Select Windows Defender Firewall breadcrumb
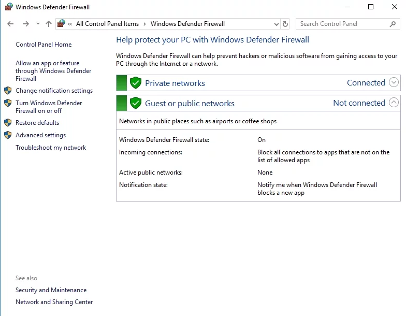The image size is (406, 316). [x=187, y=24]
